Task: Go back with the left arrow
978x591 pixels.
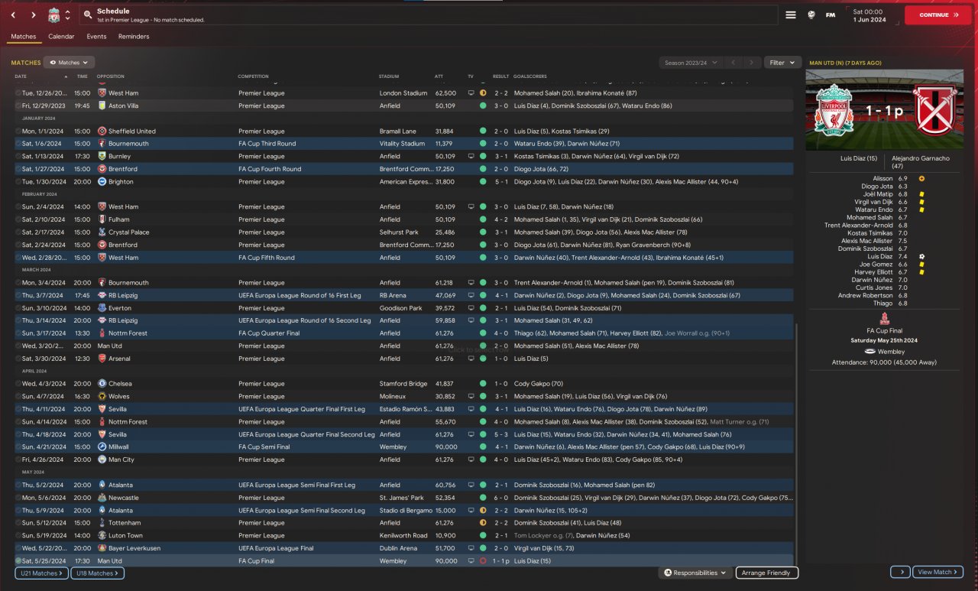Action: click(x=13, y=15)
